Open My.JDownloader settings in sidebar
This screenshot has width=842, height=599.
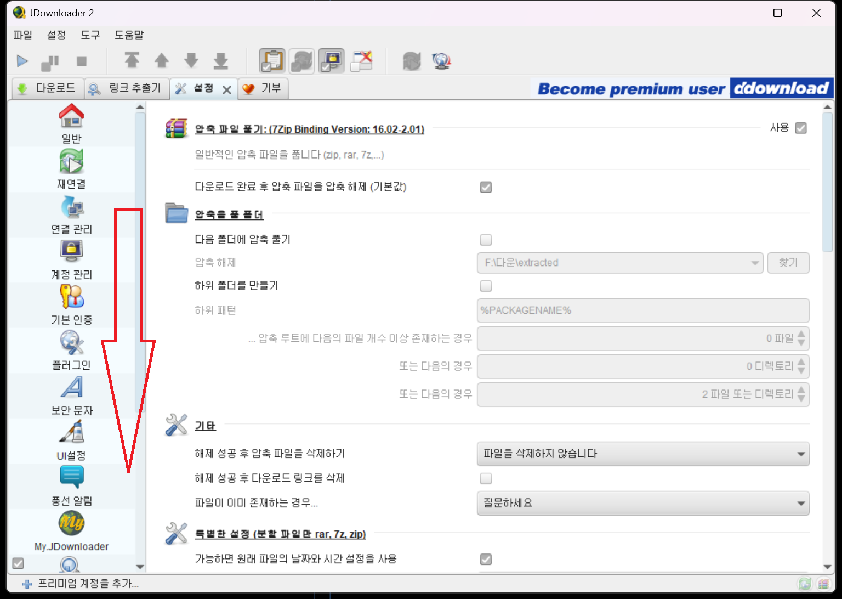pyautogui.click(x=71, y=532)
